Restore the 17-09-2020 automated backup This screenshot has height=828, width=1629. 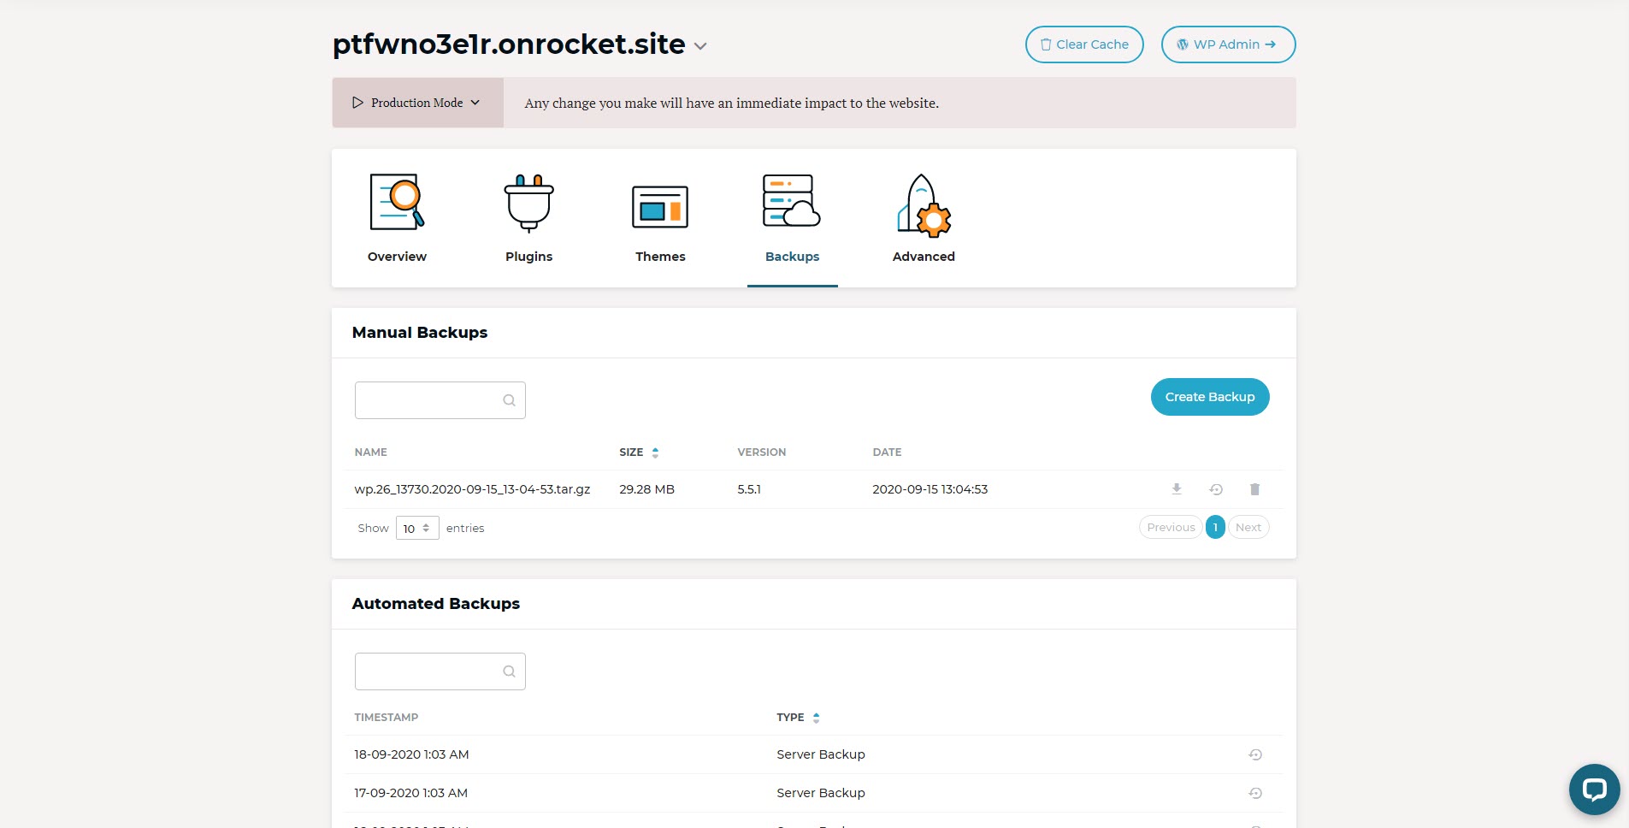1255,793
